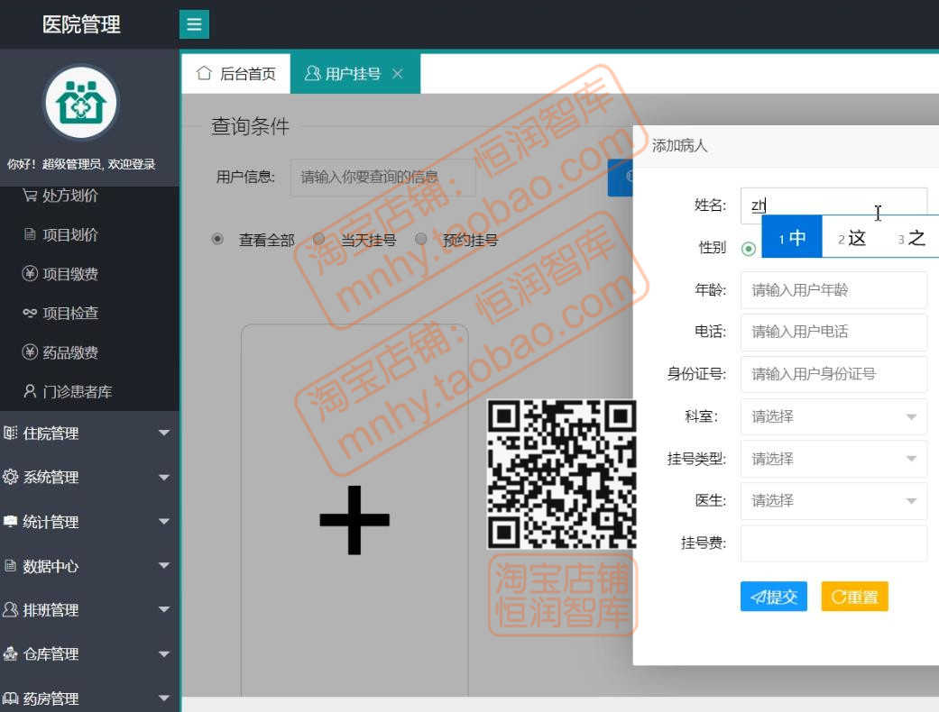Open the 科室 selection dropdown

pyautogui.click(x=832, y=416)
